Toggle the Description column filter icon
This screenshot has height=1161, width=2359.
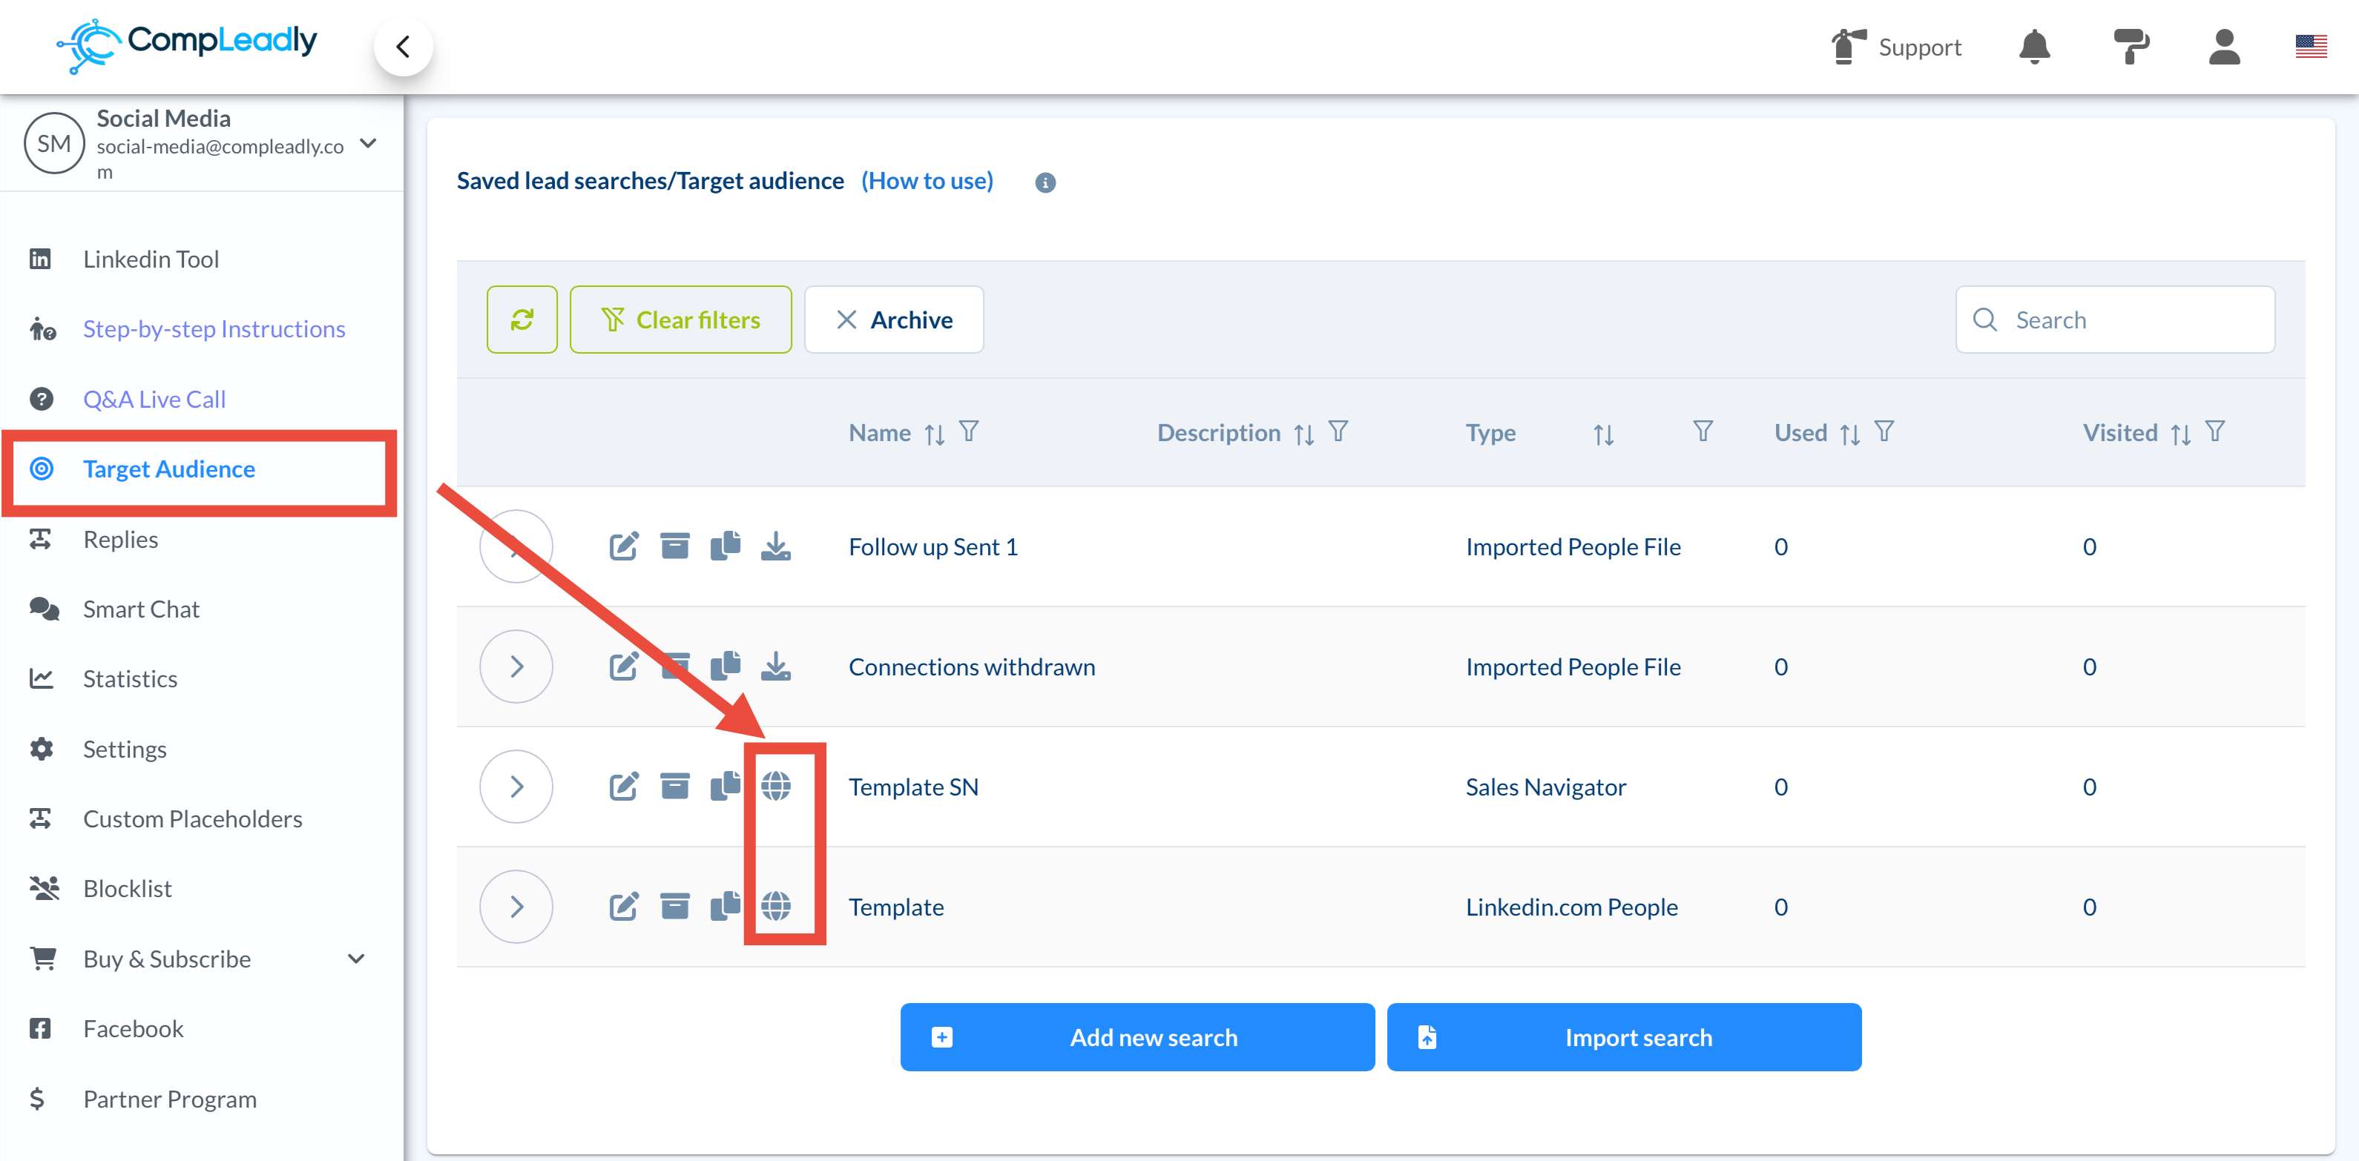pyautogui.click(x=1338, y=431)
